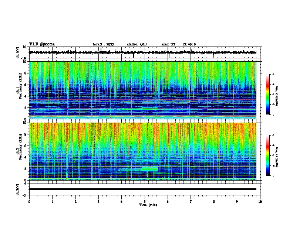Click the "Time (min)" x-axis label

tap(148, 205)
